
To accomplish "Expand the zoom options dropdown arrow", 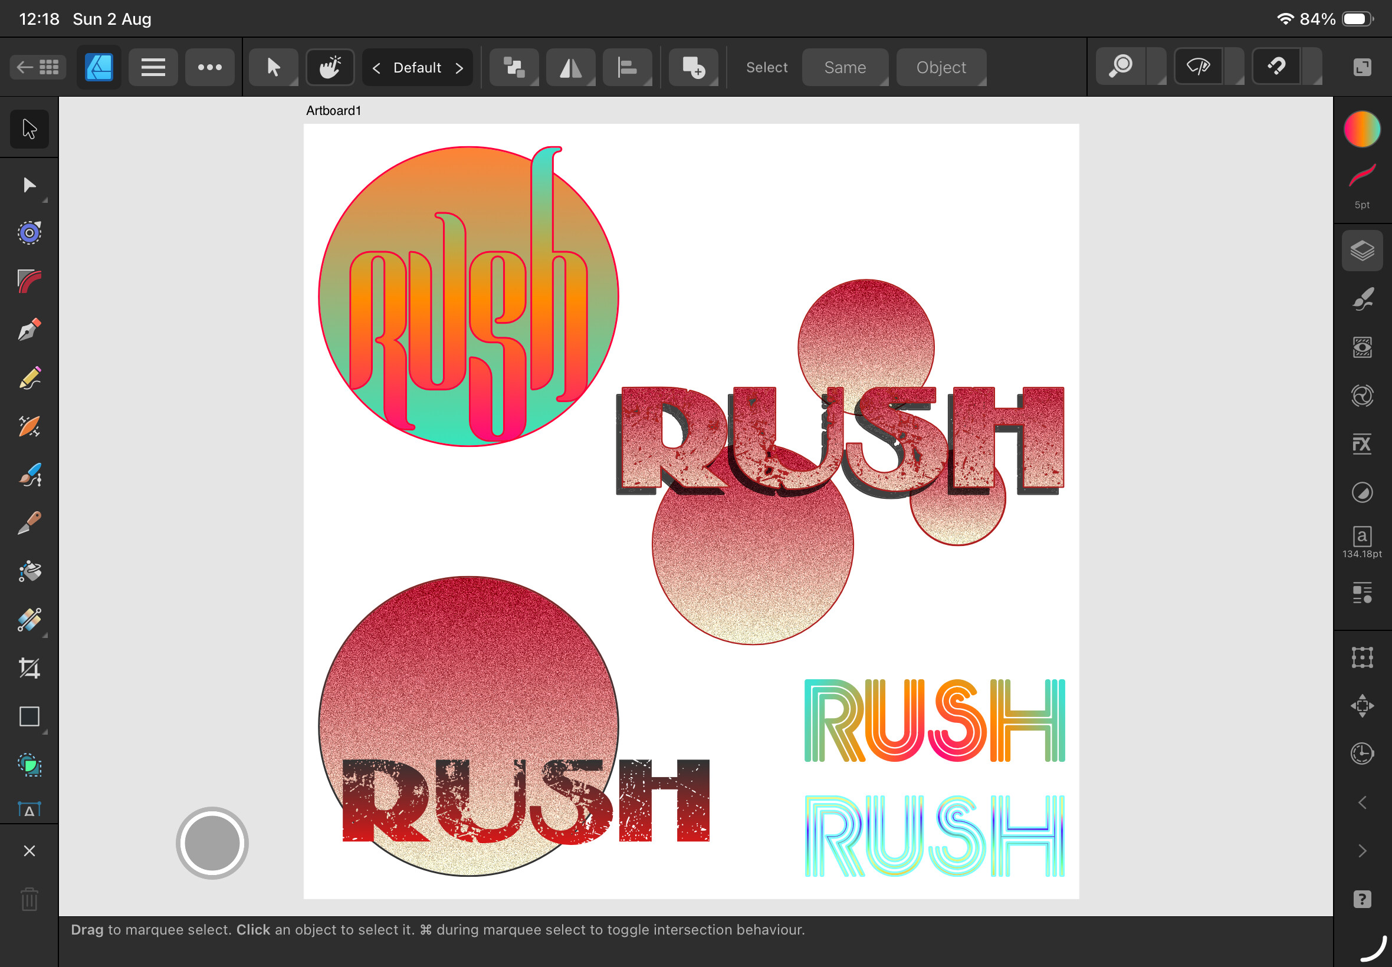I will pos(1156,66).
